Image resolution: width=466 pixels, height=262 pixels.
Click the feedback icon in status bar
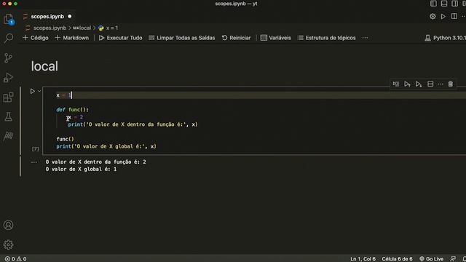pyautogui.click(x=453, y=259)
